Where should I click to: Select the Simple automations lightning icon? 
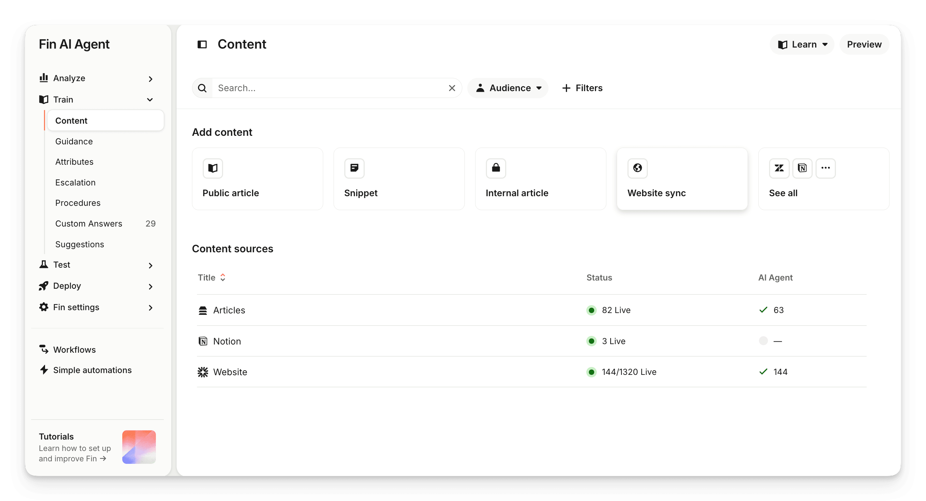click(44, 370)
